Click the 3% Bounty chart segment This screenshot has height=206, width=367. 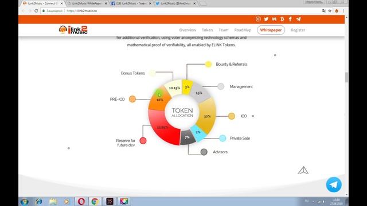tap(187, 86)
